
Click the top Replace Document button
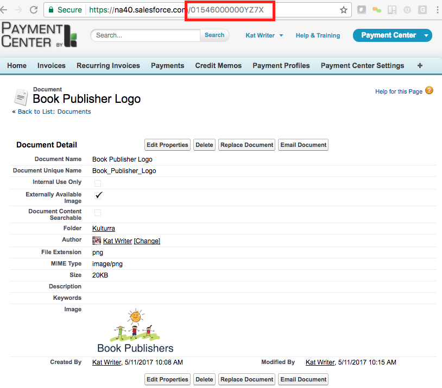247,145
